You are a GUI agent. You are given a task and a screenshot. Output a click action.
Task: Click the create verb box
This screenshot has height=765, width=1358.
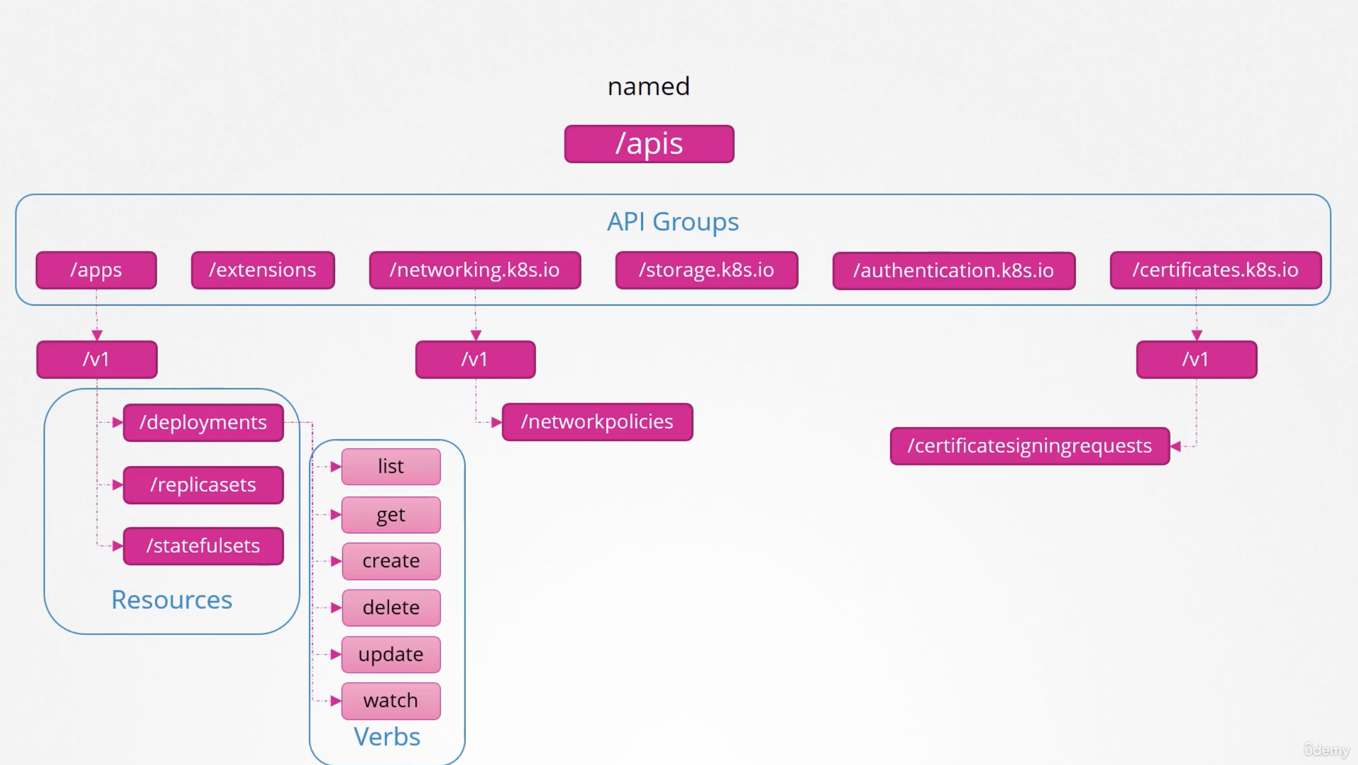(x=390, y=560)
